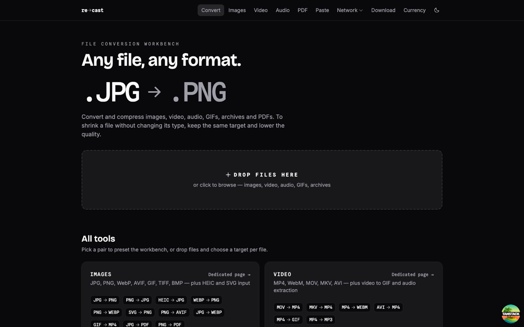Select the AVI → MP4 preset
The width and height of the screenshot is (524, 327).
(x=388, y=307)
